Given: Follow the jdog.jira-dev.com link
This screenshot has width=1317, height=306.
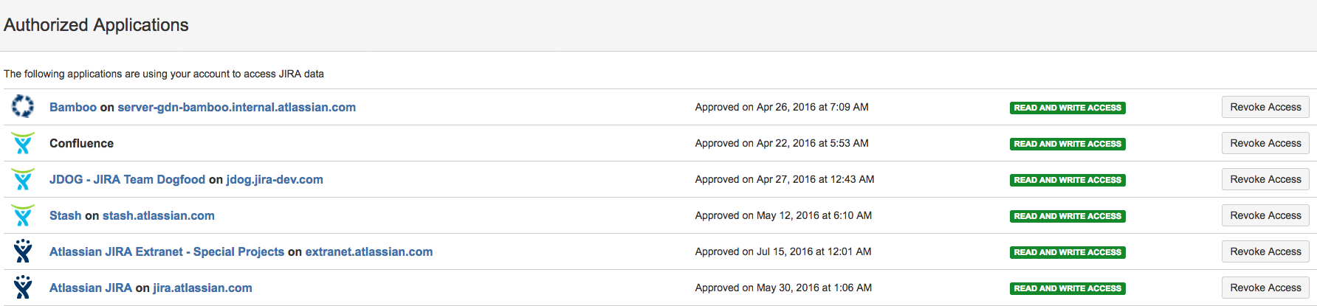Looking at the screenshot, I should click(x=275, y=180).
